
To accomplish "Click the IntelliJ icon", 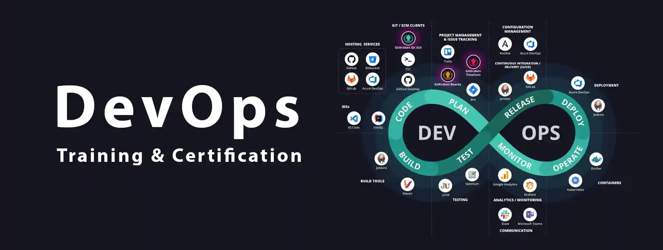I will pos(378,118).
